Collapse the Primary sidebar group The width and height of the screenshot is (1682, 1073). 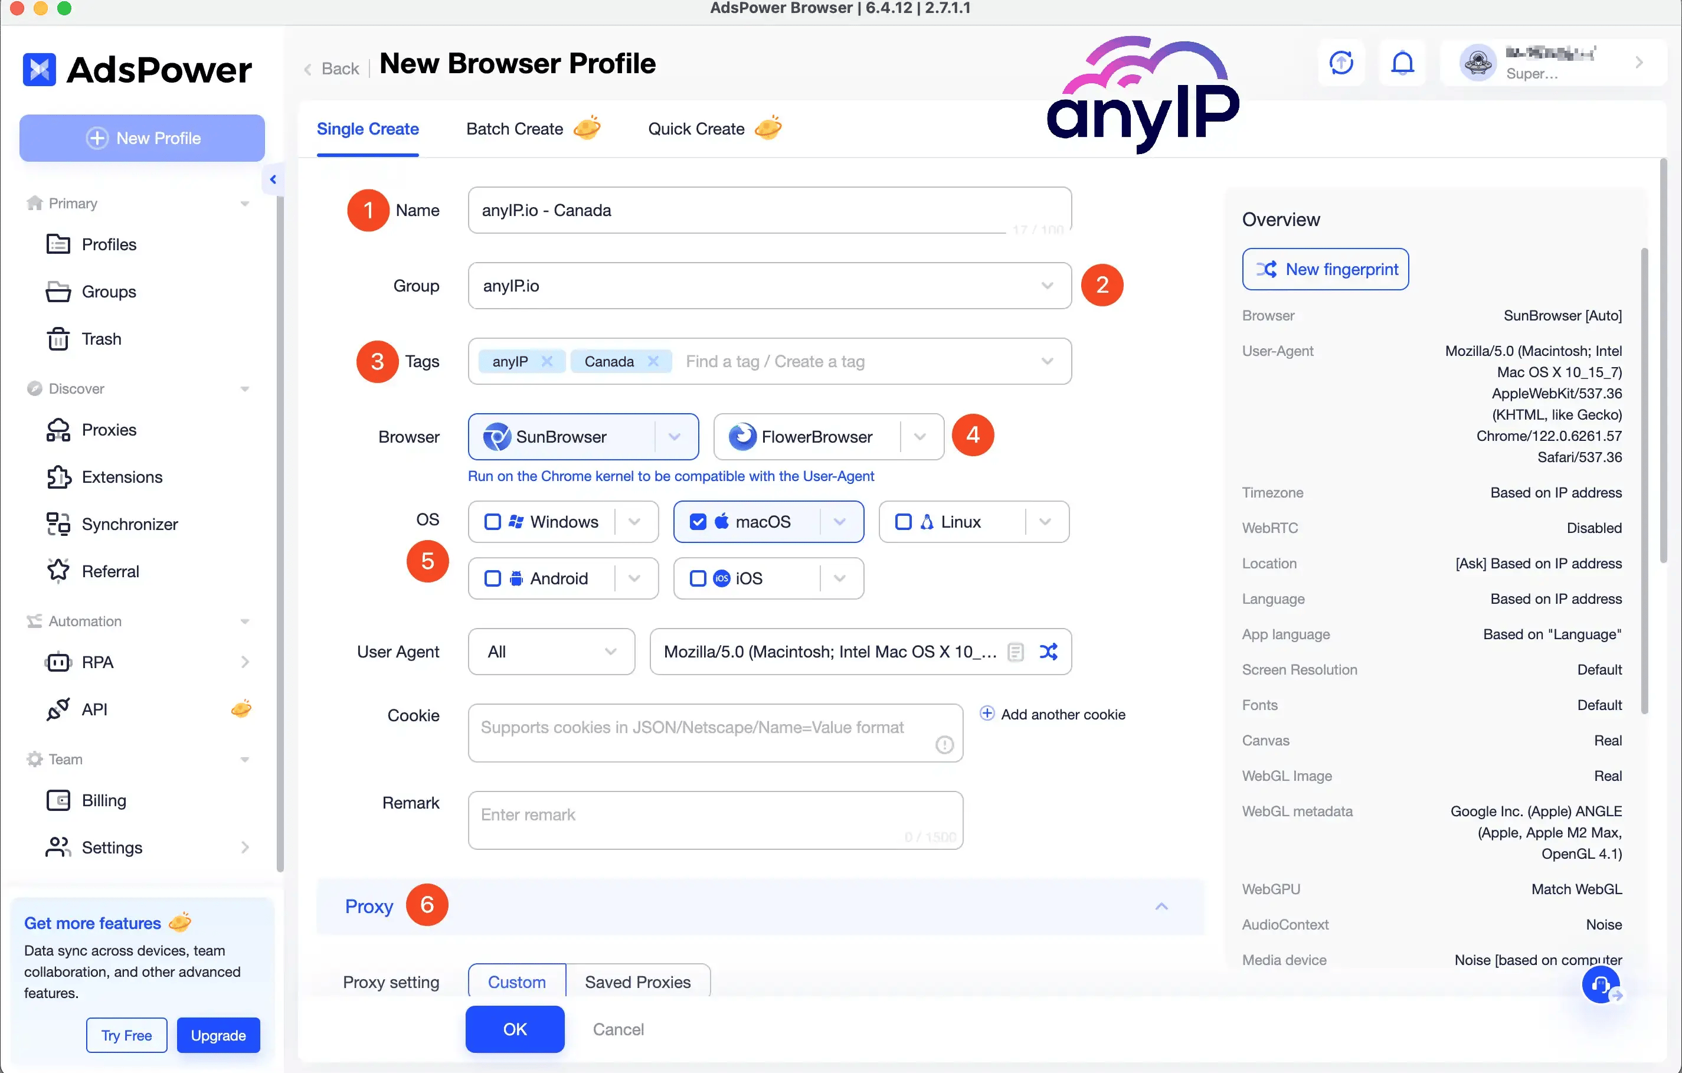[244, 203]
